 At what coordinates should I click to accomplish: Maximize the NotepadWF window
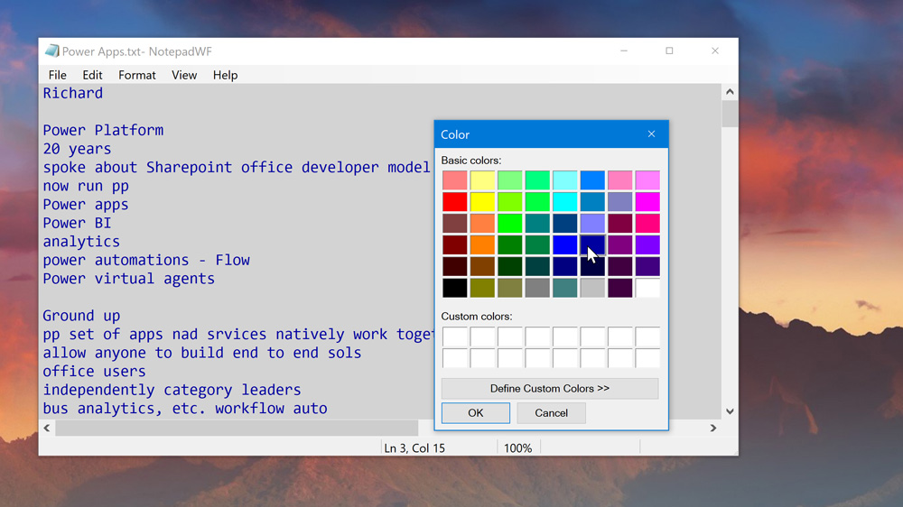tap(669, 51)
